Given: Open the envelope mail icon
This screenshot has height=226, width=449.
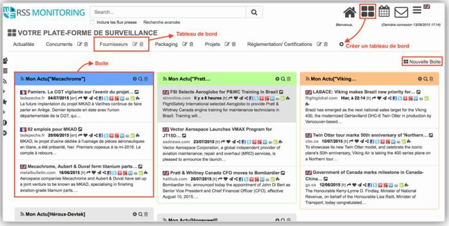Looking at the screenshot, I should point(401,12).
